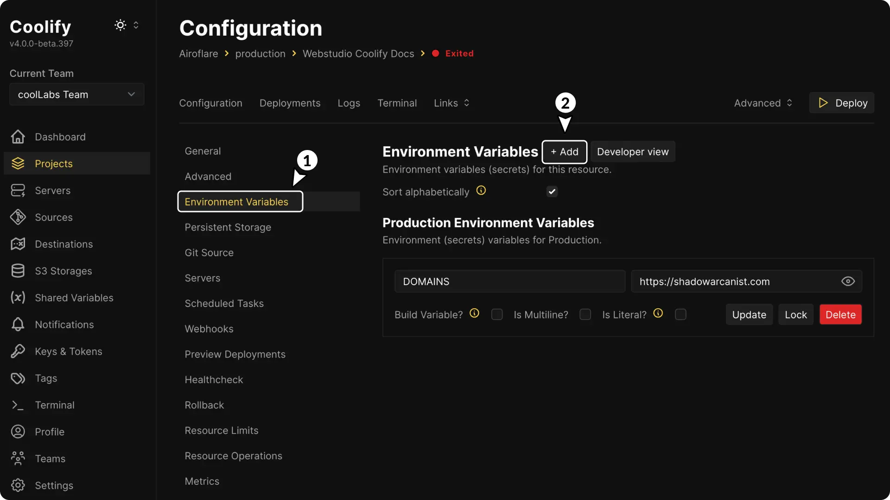Image resolution: width=890 pixels, height=500 pixels.
Task: Click the Sort alphabetically info icon
Action: [x=481, y=190]
